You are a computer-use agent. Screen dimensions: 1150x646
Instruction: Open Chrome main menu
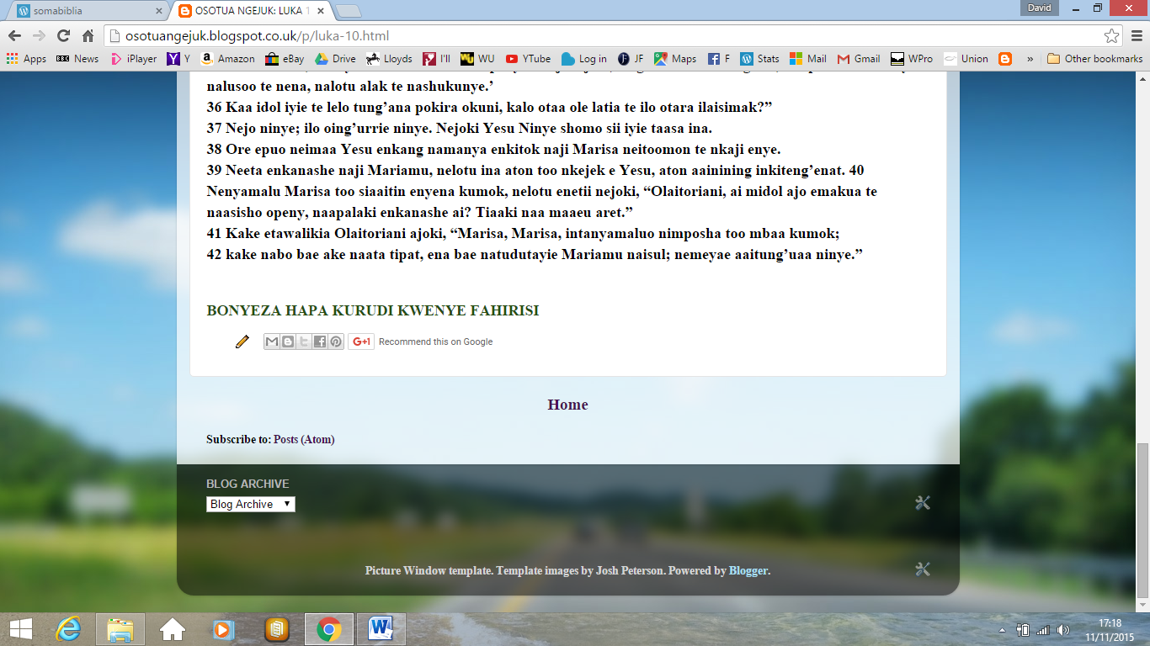coord(1134,36)
